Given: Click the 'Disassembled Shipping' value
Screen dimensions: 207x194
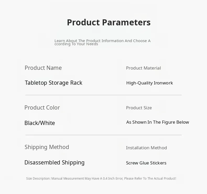Looking at the screenshot, I should 55,163.
